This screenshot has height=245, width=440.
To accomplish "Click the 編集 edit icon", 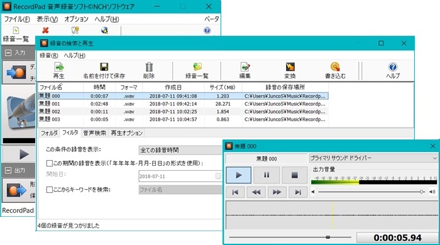I will [x=245, y=67].
